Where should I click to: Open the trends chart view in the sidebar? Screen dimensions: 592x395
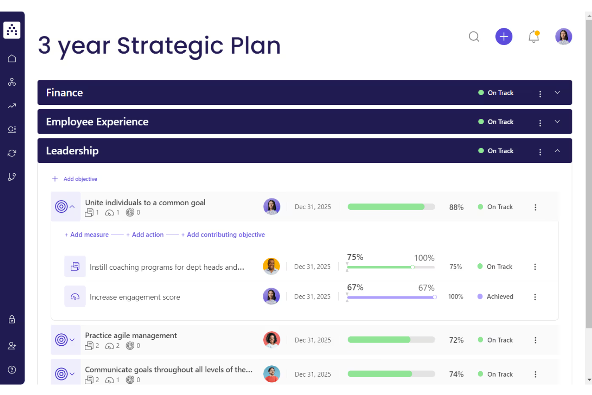click(x=12, y=106)
